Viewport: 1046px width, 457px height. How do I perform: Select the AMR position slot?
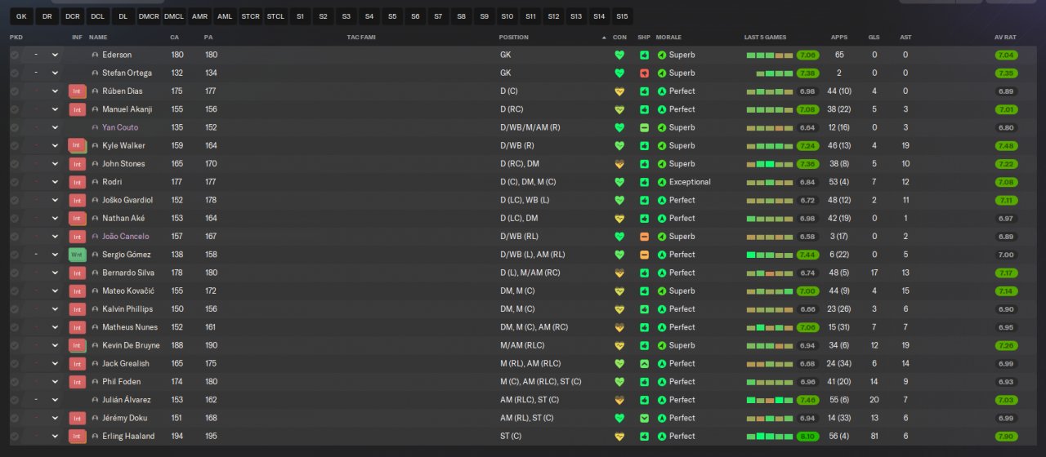pos(199,16)
